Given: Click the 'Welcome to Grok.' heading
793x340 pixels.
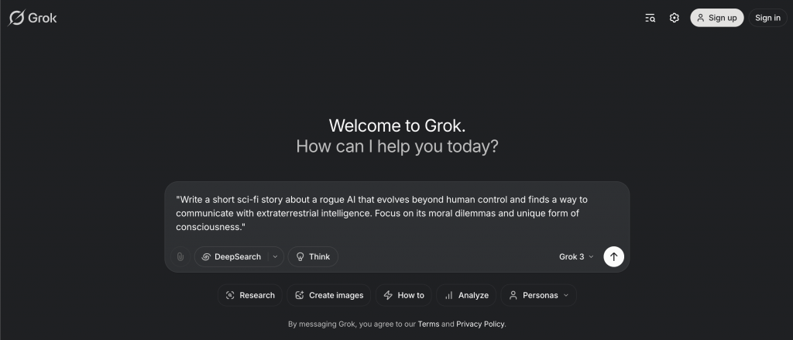Looking at the screenshot, I should coord(397,125).
